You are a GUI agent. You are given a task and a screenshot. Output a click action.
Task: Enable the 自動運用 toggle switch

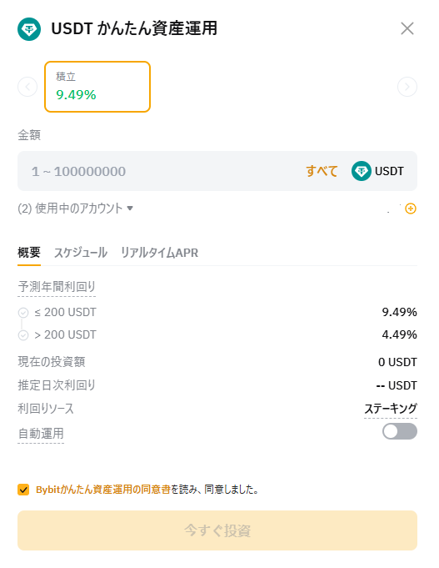(400, 431)
